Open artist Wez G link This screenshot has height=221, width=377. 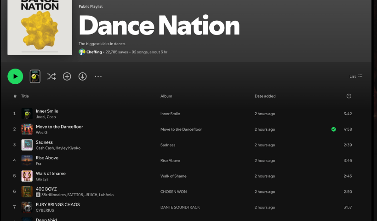point(41,133)
